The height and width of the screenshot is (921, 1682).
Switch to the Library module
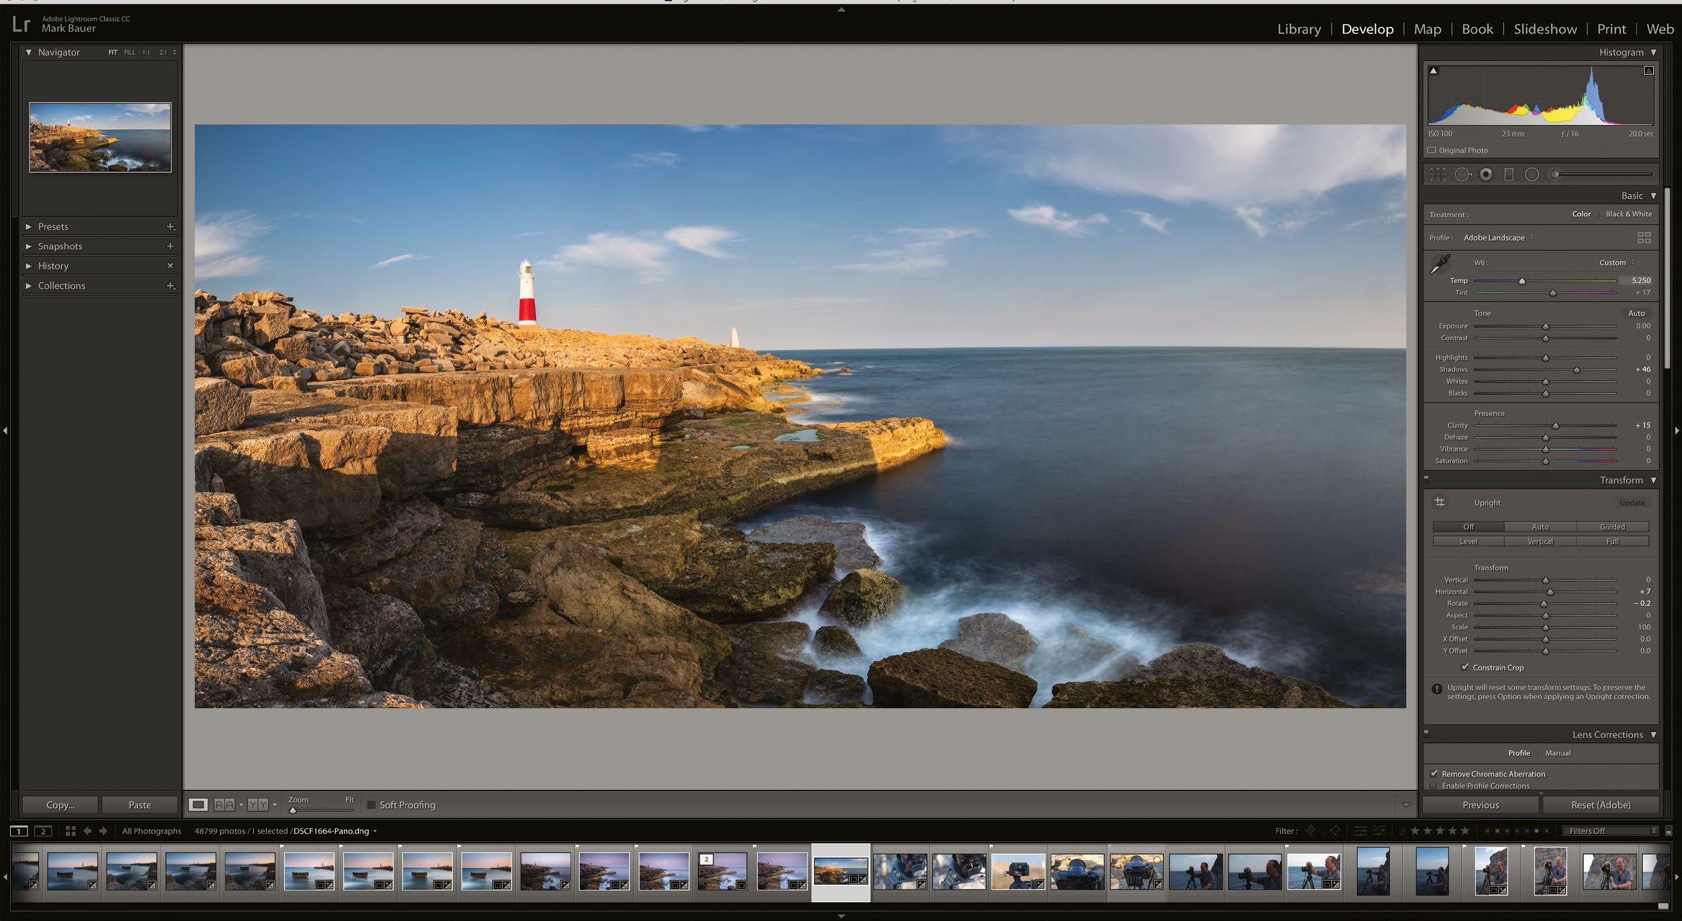1298,29
